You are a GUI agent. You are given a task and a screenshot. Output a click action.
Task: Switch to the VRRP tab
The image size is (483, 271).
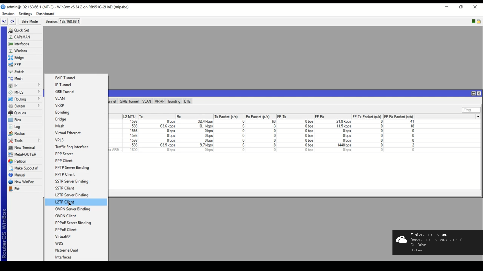[159, 101]
